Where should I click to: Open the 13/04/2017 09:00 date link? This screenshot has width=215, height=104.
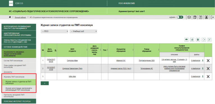[x=51, y=60]
